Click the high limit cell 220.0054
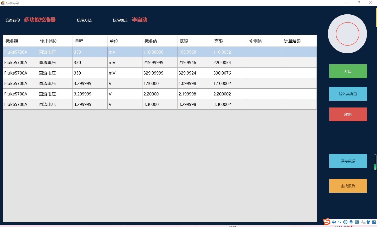Viewport: 377px width, 227px height. pyautogui.click(x=230, y=63)
